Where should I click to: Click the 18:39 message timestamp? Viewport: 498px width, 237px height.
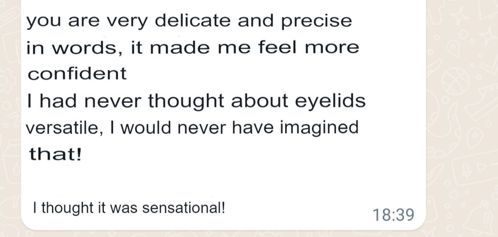[393, 214]
